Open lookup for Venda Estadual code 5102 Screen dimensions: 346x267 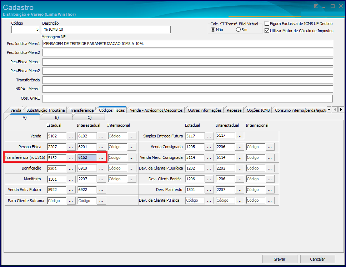71,136
